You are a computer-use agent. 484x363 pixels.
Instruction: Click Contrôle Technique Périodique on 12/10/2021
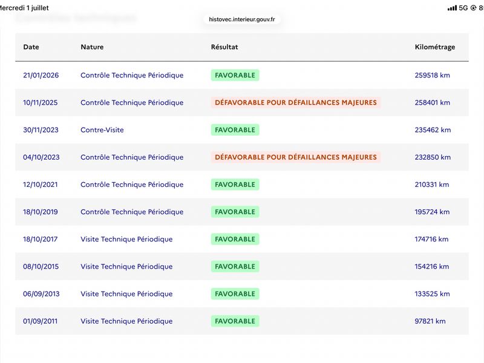132,185
